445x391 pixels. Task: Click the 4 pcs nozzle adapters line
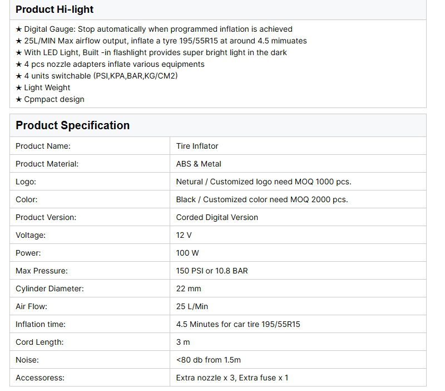[110, 64]
